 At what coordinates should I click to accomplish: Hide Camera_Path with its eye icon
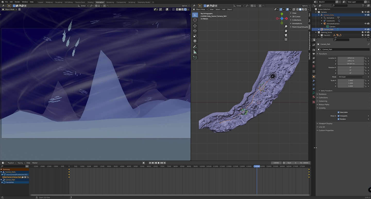pos(365,29)
